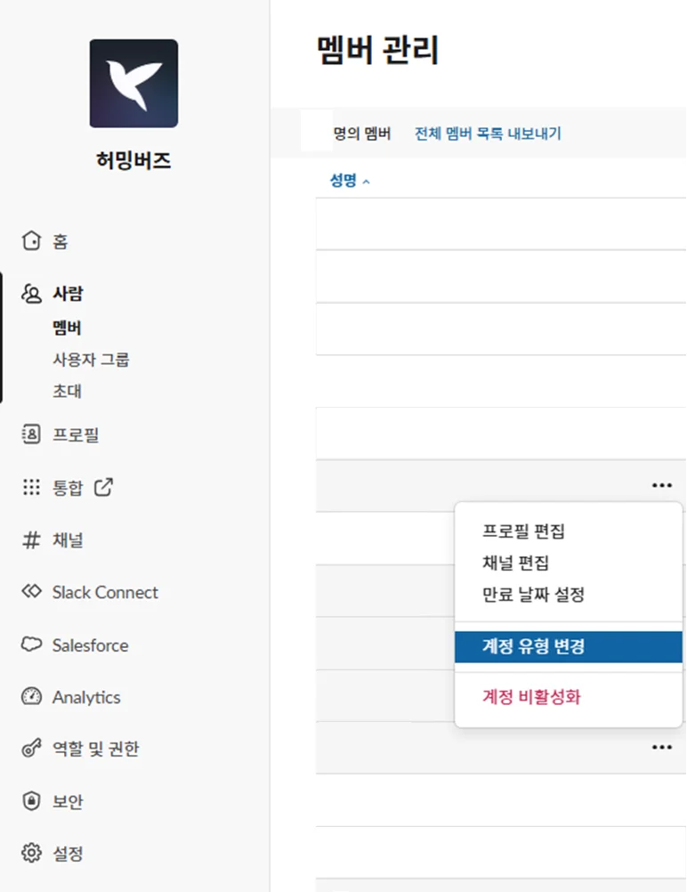Open the 설정 gear icon
This screenshot has height=892, width=687.
click(x=32, y=854)
